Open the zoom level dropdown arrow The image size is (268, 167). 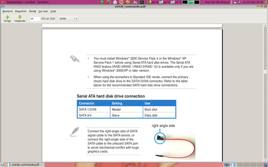pyautogui.click(x=76, y=19)
